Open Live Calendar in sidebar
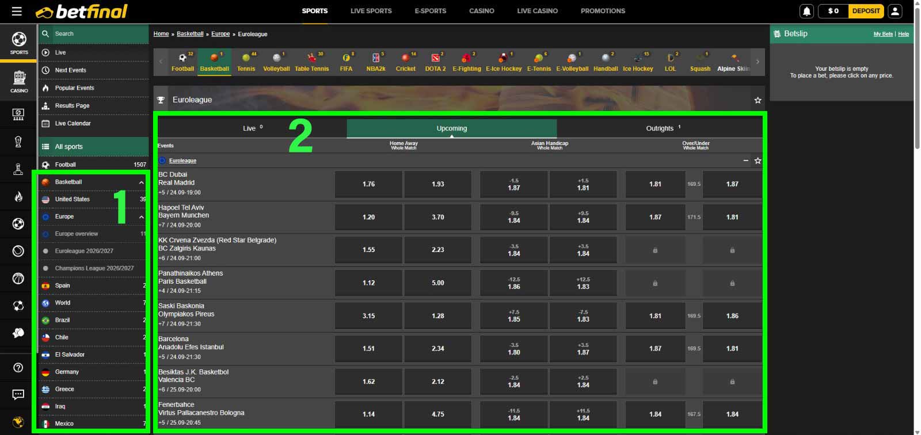921x435 pixels. (94, 124)
